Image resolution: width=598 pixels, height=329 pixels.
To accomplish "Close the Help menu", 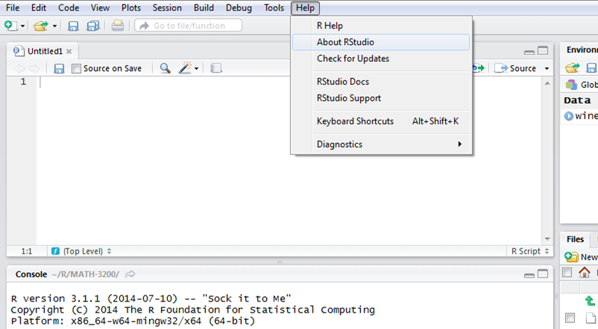I will coord(305,8).
